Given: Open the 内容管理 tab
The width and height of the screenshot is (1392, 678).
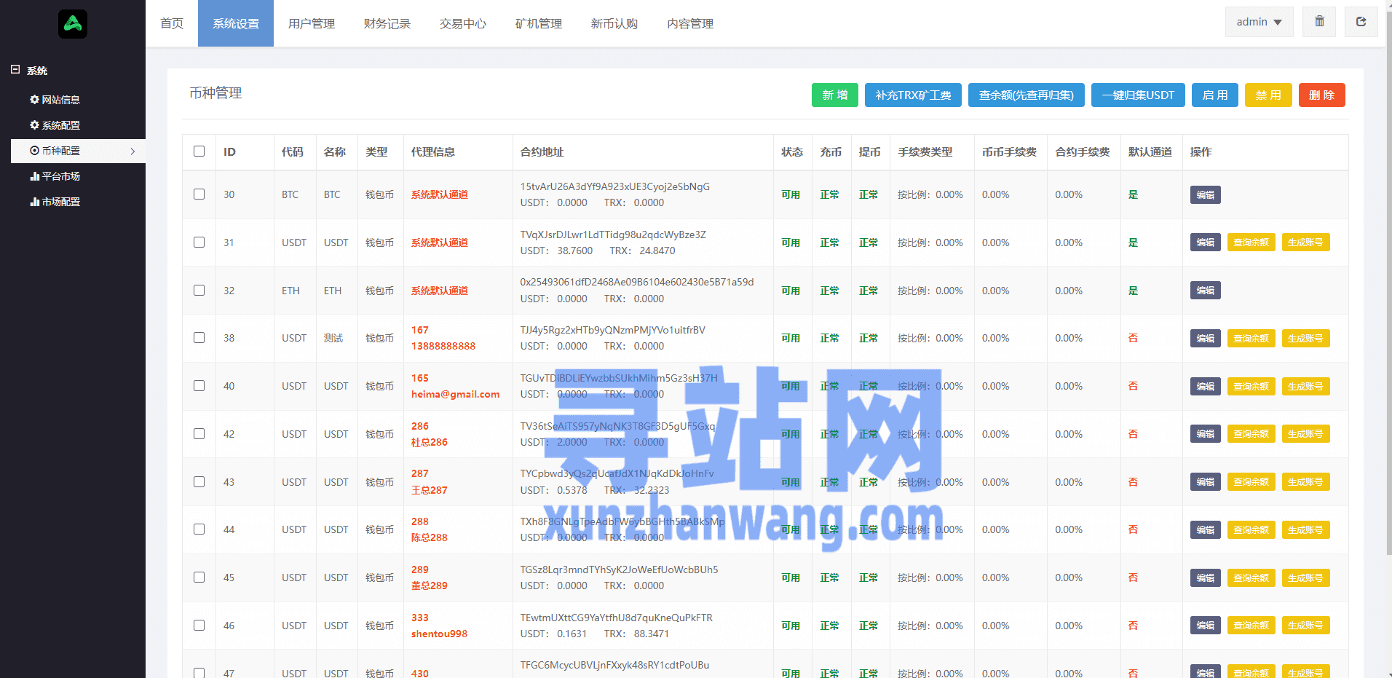Looking at the screenshot, I should 690,23.
